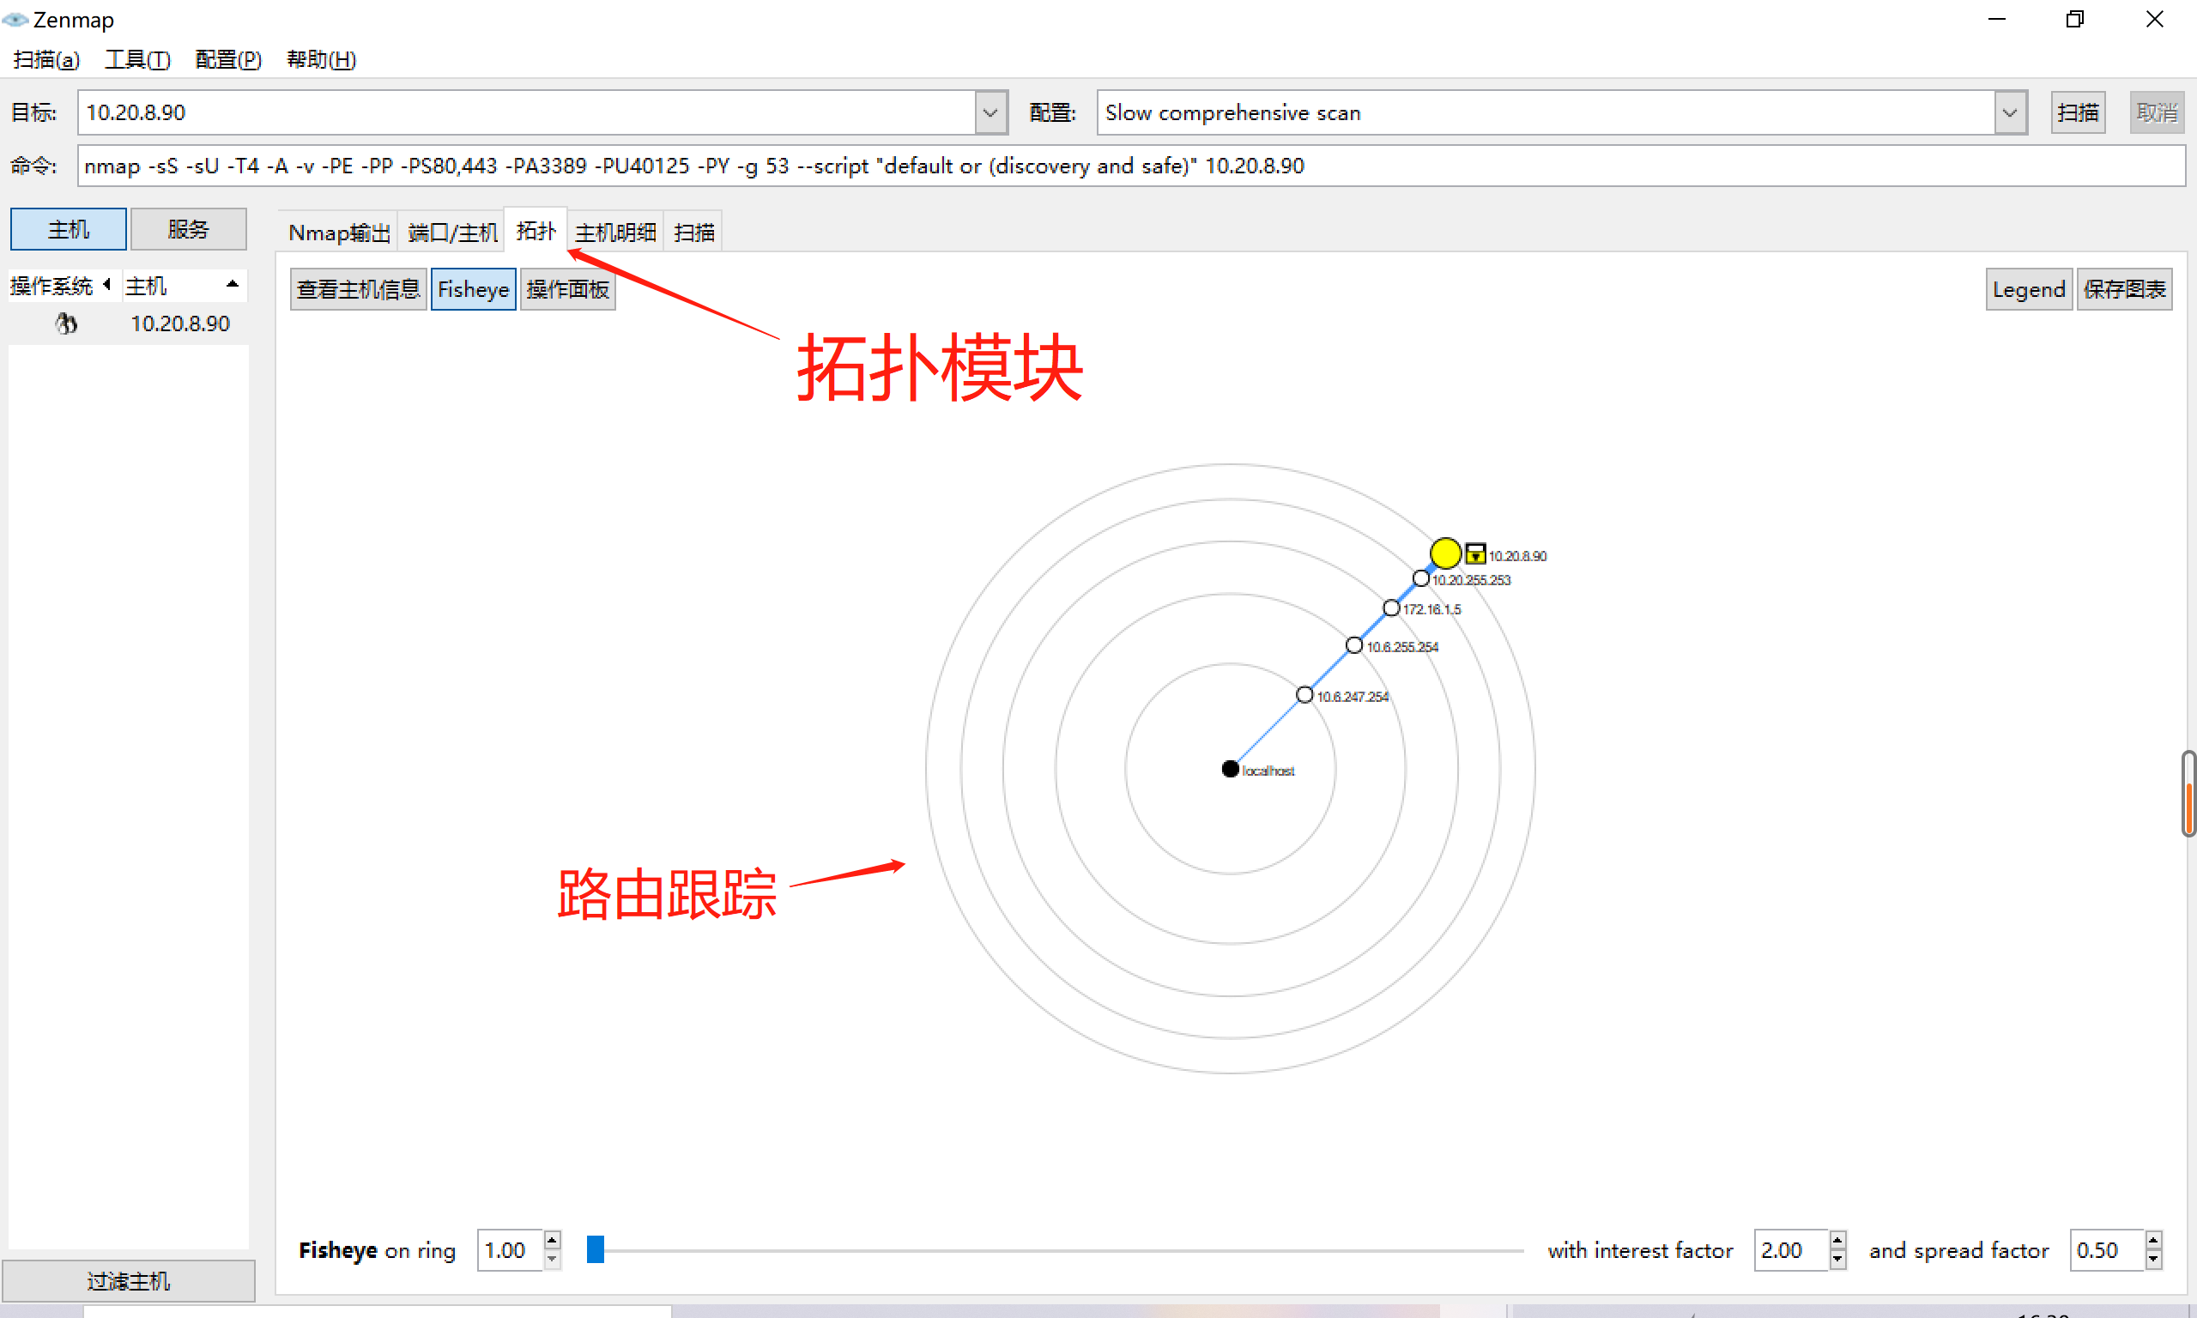The width and height of the screenshot is (2197, 1318).
Task: Click in the 目标 target input field
Action: [527, 112]
